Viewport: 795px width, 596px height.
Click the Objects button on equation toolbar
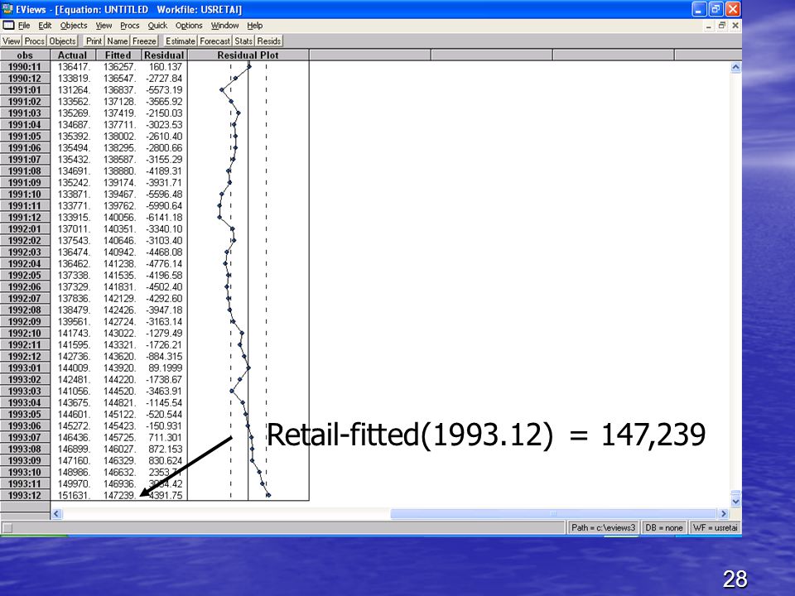[x=62, y=41]
